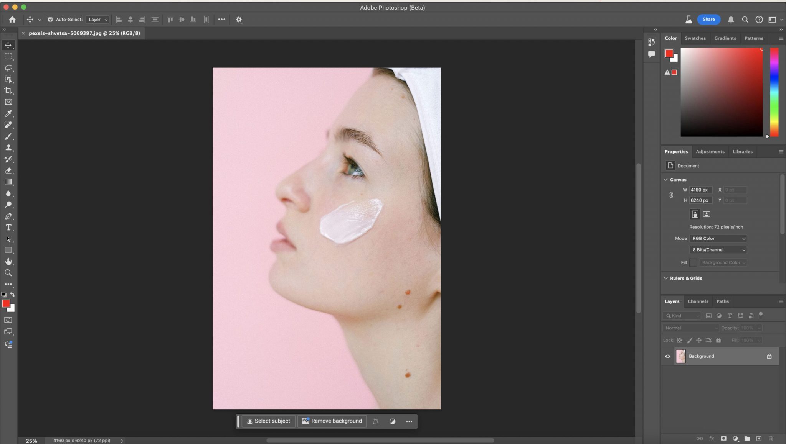Enable lock transparent pixels in Layers panel
Image resolution: width=786 pixels, height=444 pixels.
pos(680,340)
